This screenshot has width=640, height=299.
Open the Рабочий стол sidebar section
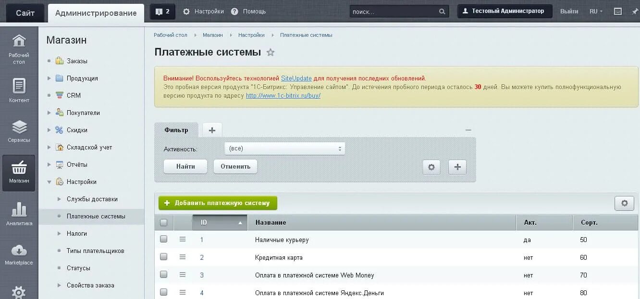(x=19, y=49)
